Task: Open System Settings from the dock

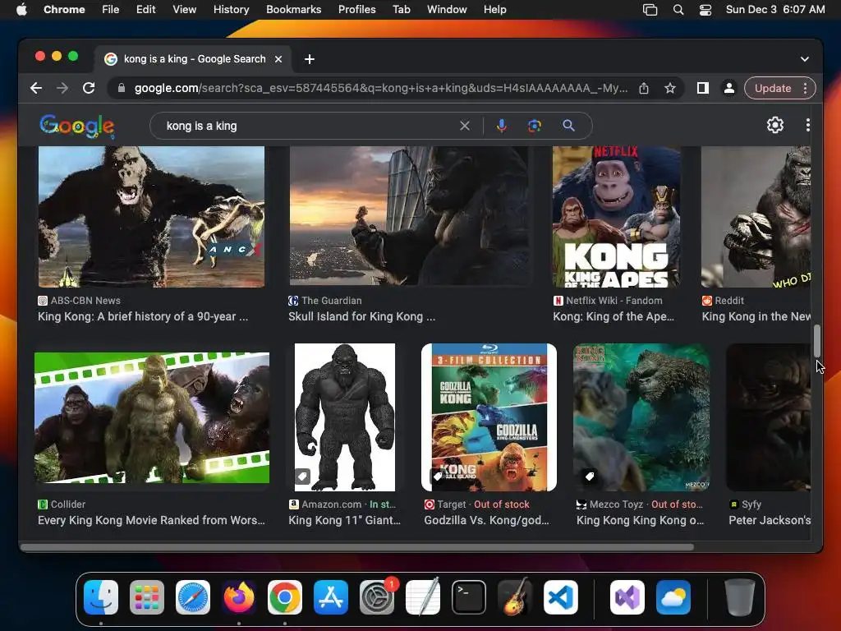Action: pyautogui.click(x=377, y=597)
